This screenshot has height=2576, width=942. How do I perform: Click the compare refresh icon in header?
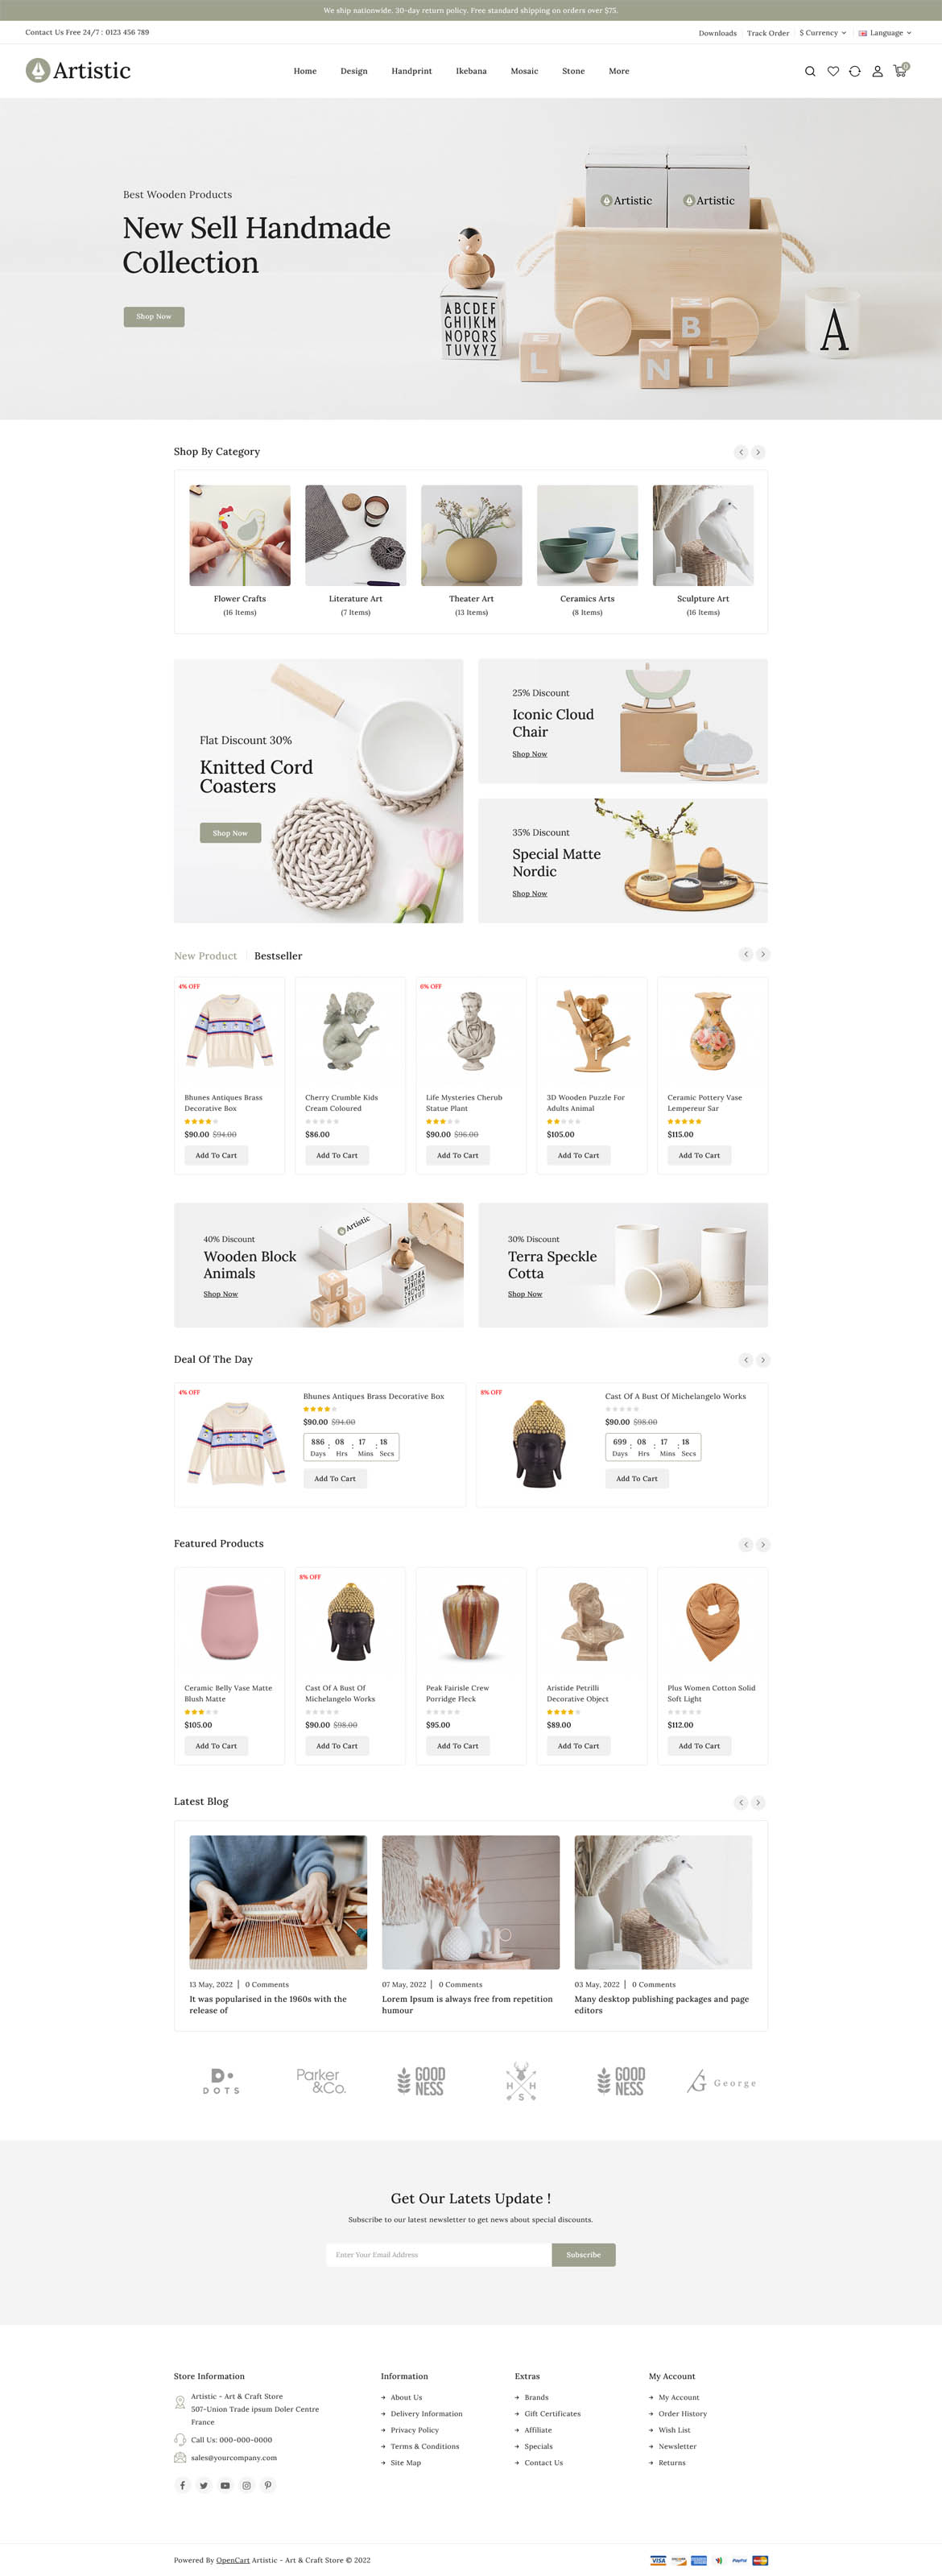tap(855, 71)
